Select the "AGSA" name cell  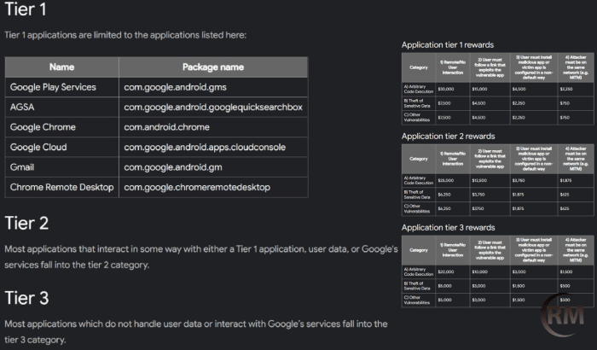[x=61, y=108]
